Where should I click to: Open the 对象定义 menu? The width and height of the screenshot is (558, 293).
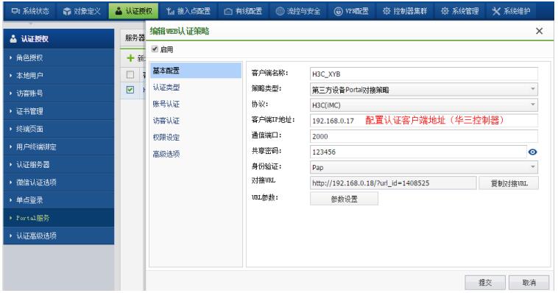tap(82, 11)
